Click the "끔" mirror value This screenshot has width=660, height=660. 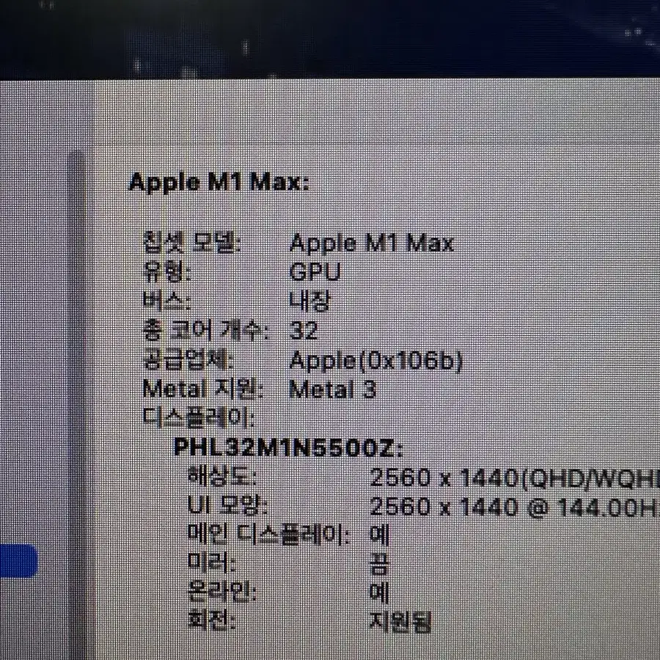point(379,564)
